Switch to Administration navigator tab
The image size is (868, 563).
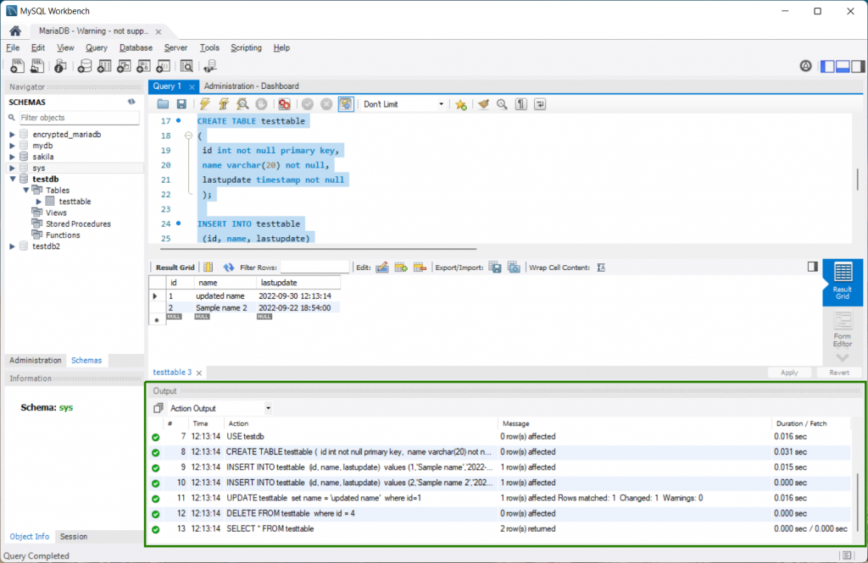click(x=36, y=360)
